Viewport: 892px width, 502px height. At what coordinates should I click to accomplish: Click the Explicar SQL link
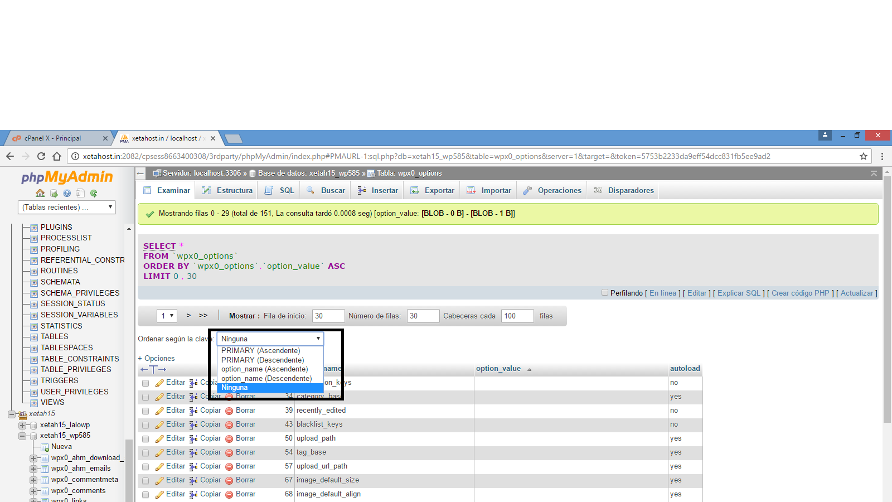739,293
